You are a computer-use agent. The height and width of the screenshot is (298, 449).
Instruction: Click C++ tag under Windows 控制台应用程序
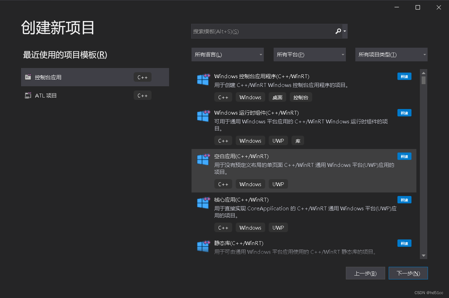pyautogui.click(x=223, y=97)
